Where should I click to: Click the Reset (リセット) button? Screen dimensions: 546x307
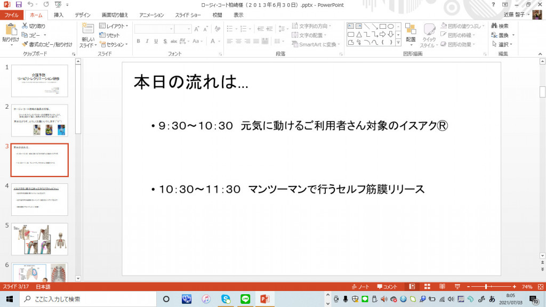click(109, 35)
